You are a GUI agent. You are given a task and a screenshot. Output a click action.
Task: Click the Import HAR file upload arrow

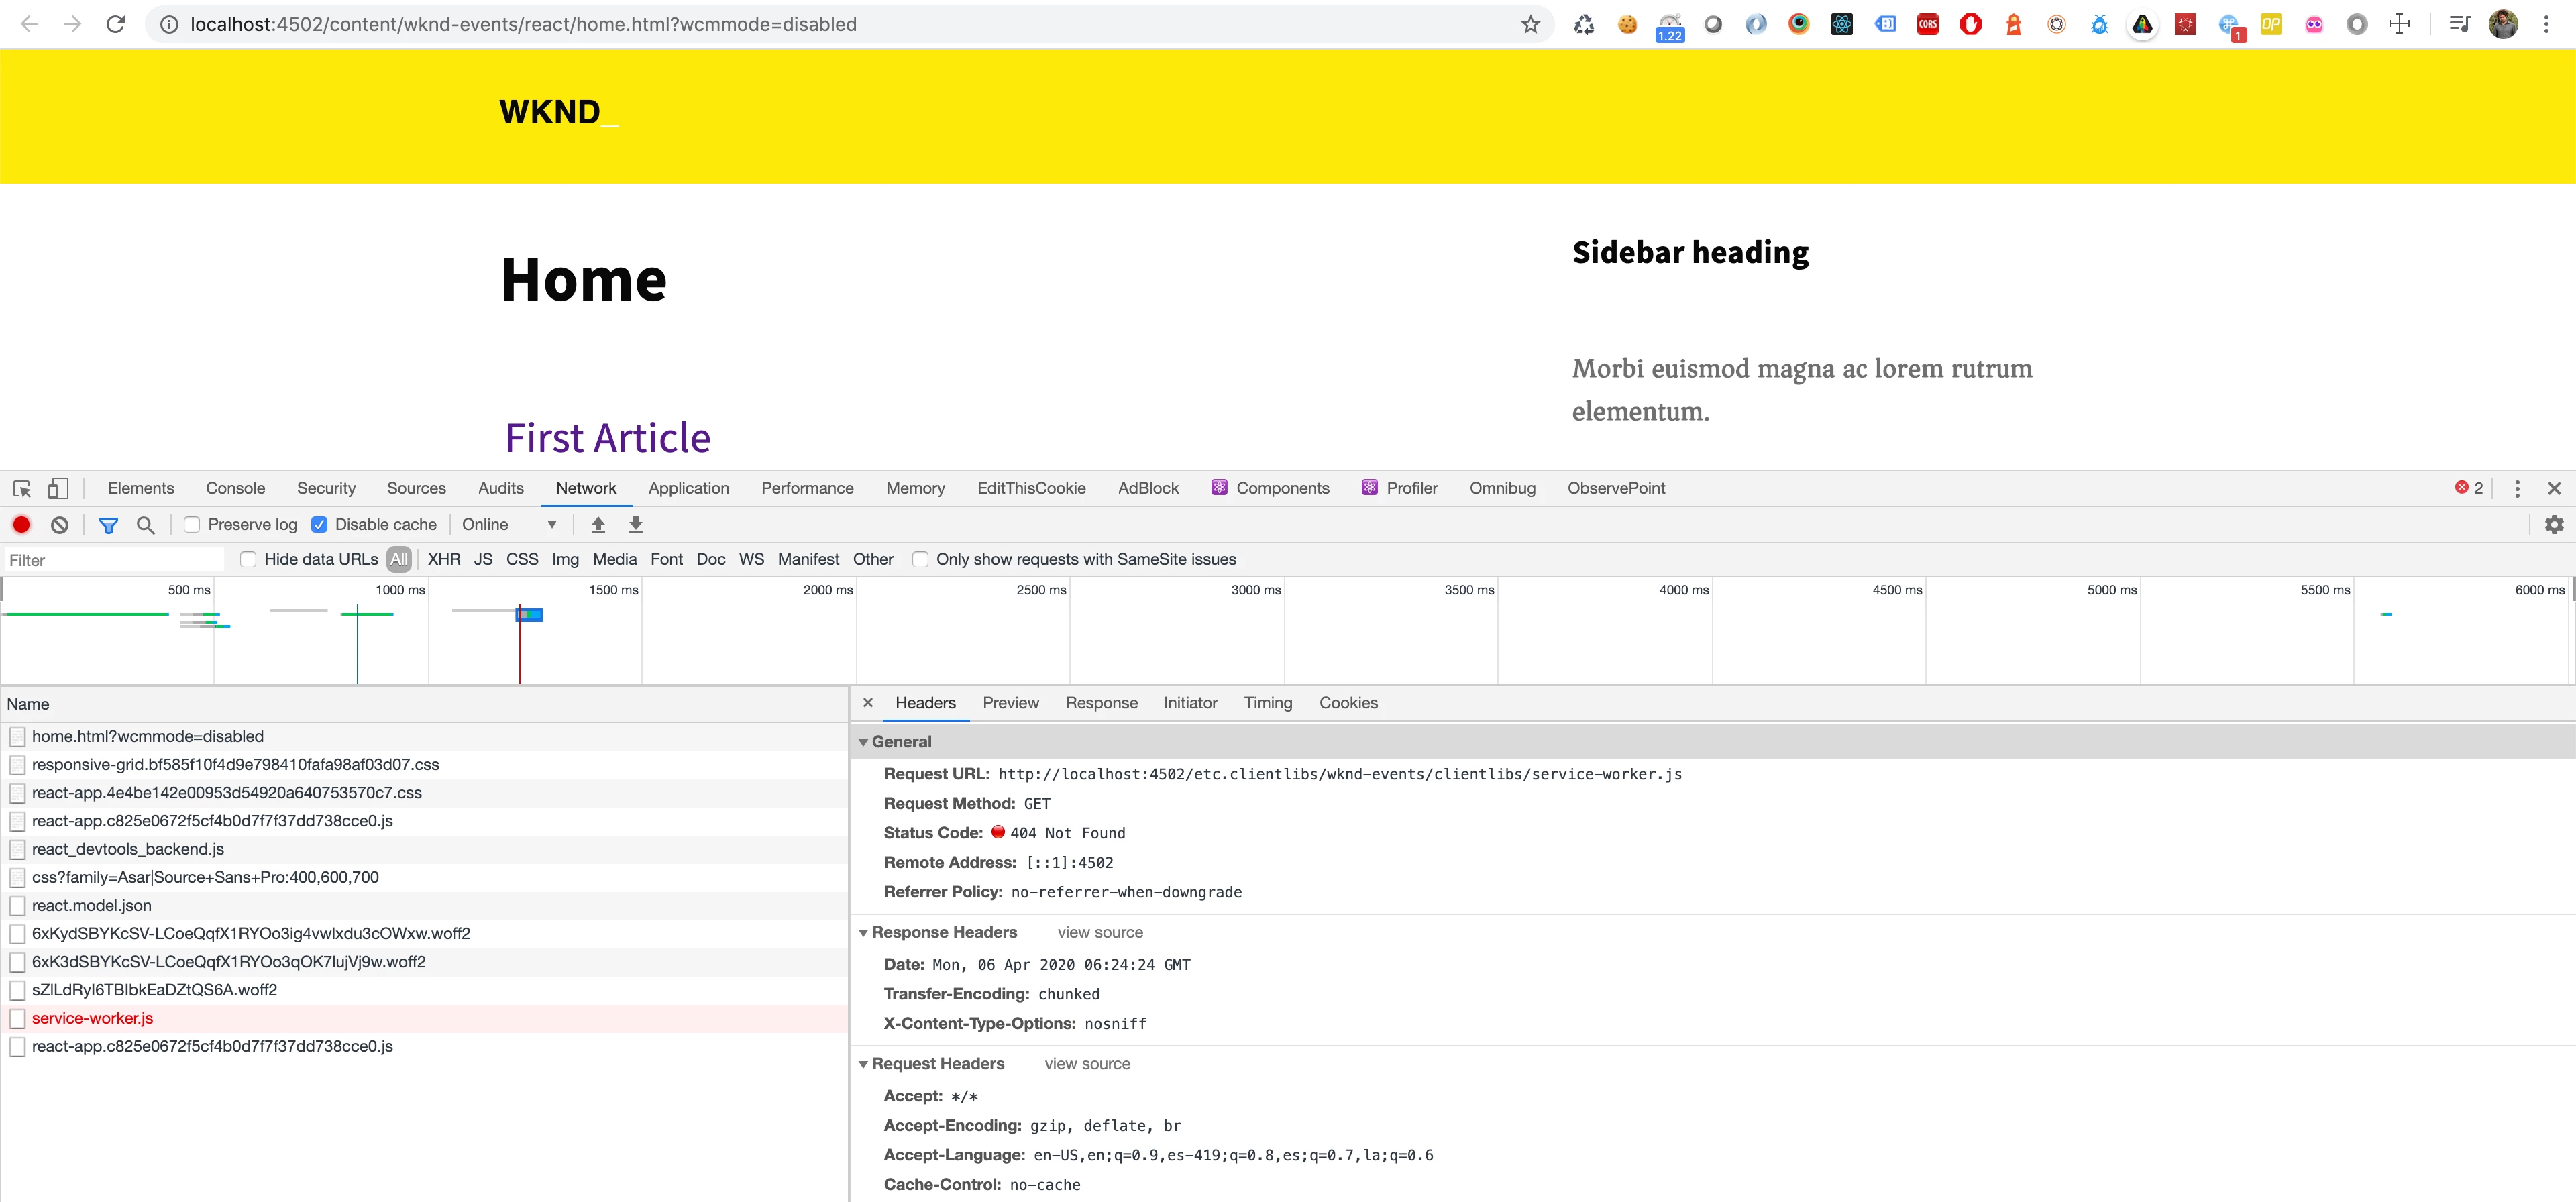point(598,524)
